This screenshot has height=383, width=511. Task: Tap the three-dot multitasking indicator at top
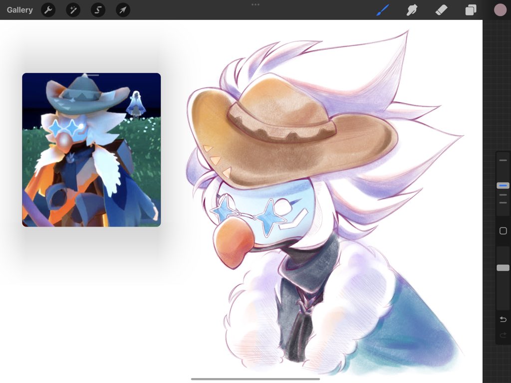255,4
